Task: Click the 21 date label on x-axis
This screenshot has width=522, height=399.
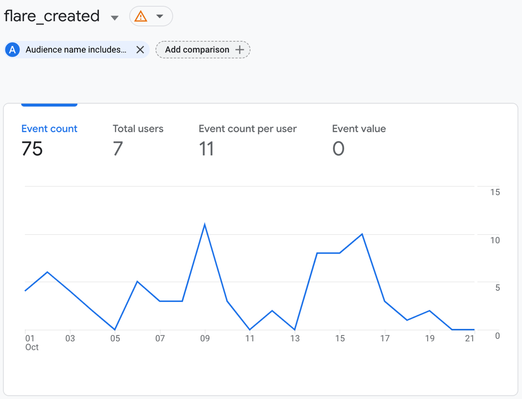Action: pyautogui.click(x=470, y=338)
